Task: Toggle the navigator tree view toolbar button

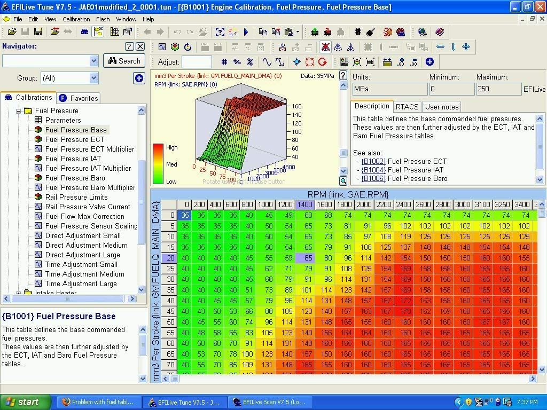Action: [98, 32]
